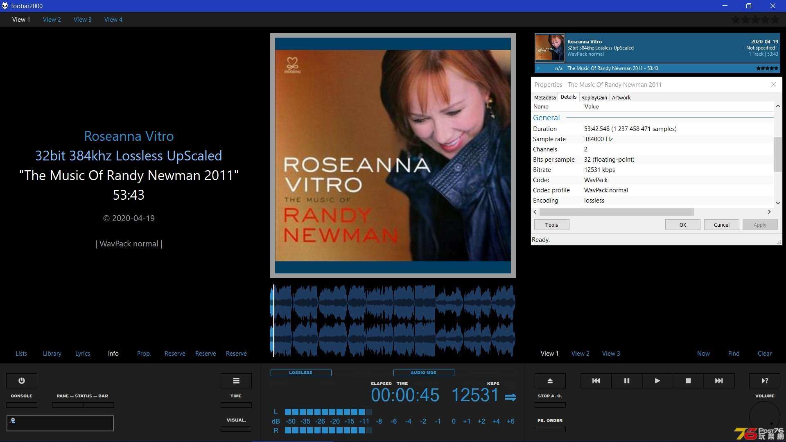
Task: Toggle the right status BAR indicator
Action: pos(99,405)
